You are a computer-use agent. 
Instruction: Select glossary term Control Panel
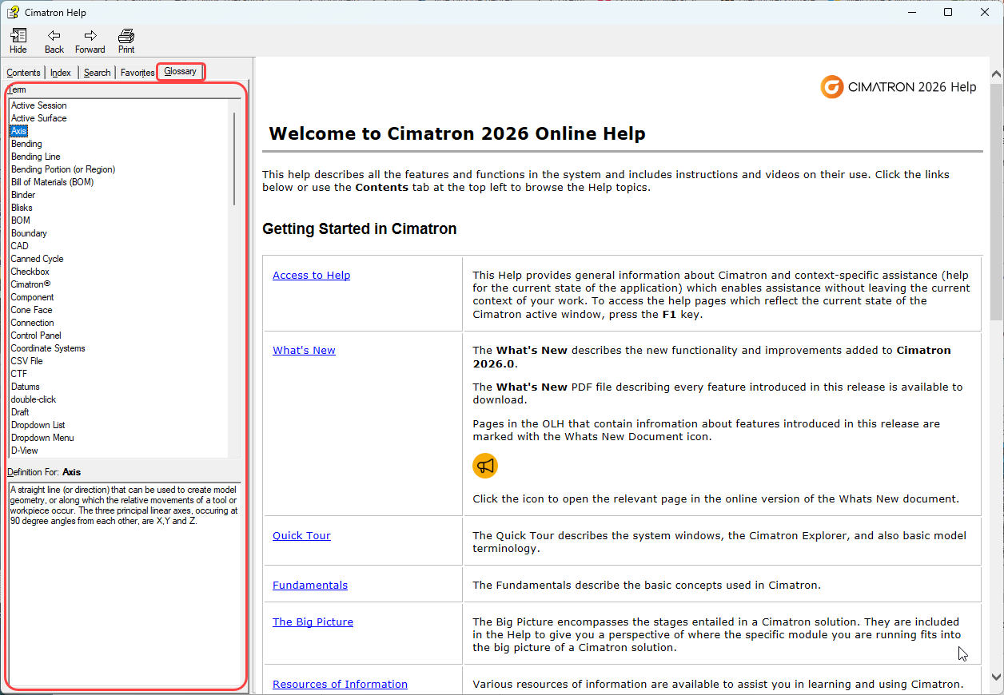click(36, 336)
